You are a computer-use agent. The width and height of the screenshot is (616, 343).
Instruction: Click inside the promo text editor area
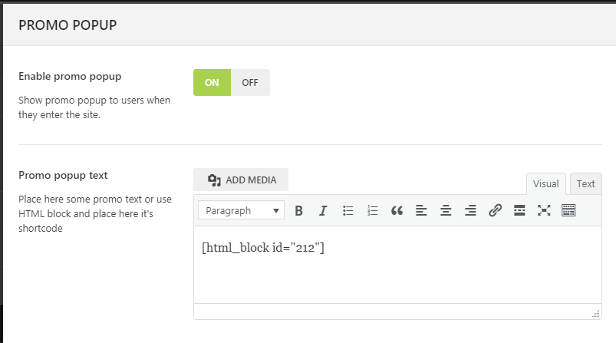coord(397,269)
